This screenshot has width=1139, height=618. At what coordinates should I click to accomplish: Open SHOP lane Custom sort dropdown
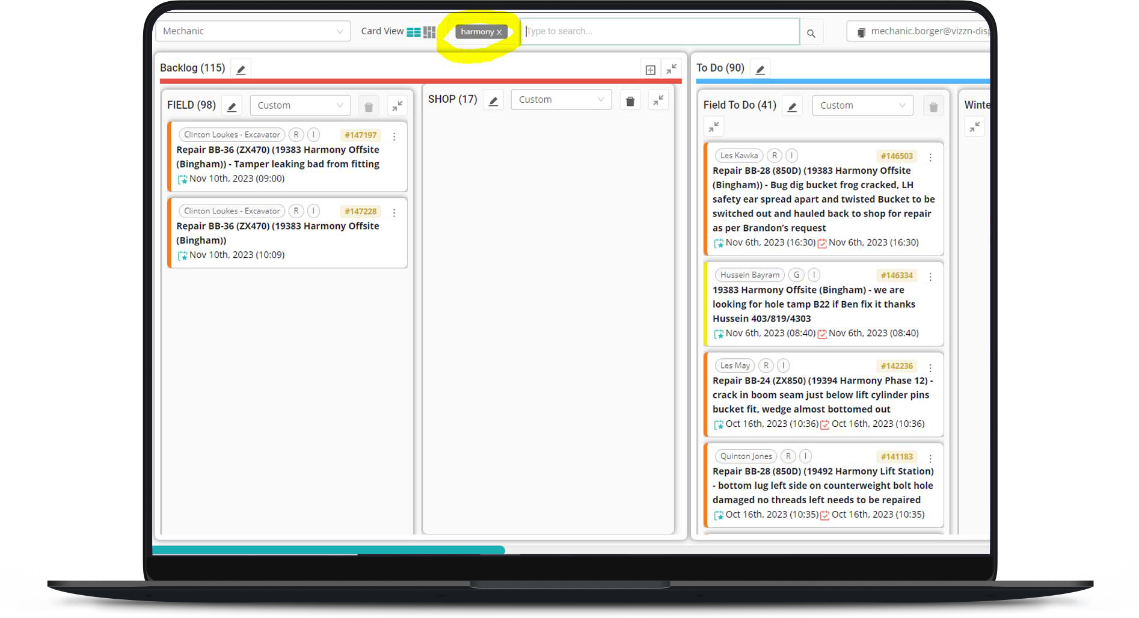[x=560, y=100]
